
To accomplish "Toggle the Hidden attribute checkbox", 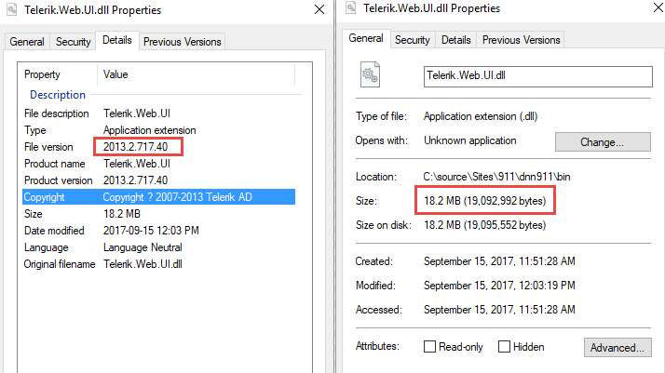I will (x=504, y=347).
